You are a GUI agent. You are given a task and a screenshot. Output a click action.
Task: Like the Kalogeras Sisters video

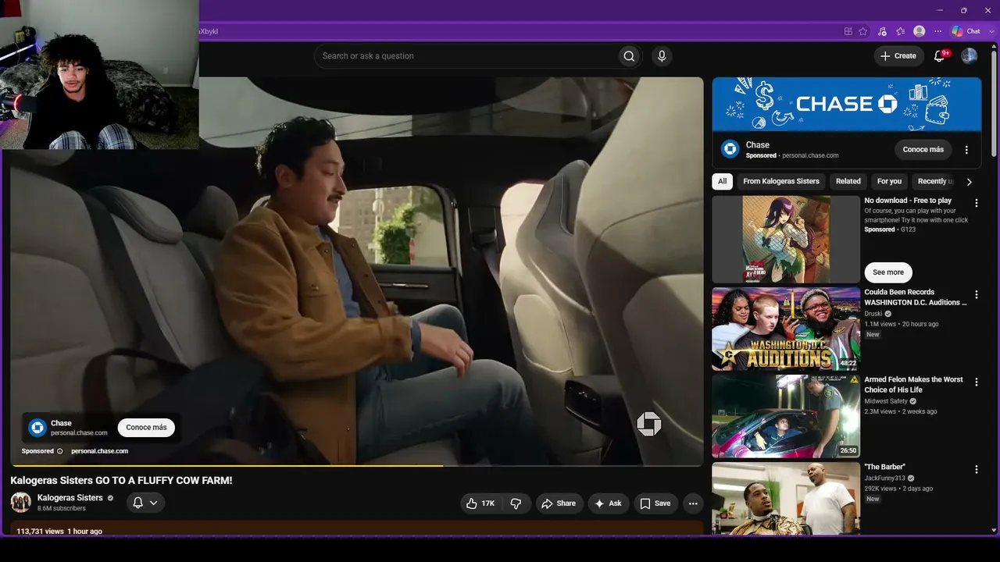click(480, 503)
